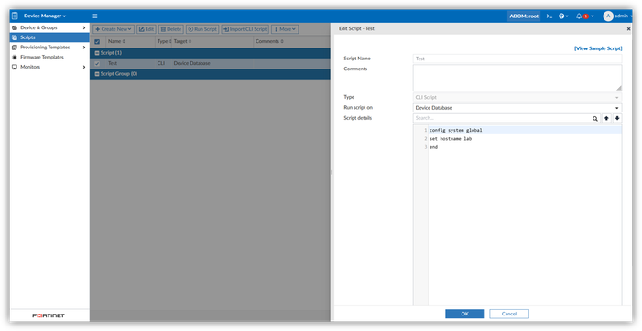Screen dimensions: 642x331
Task: Click the Scripts sidebar icon
Action: [16, 37]
